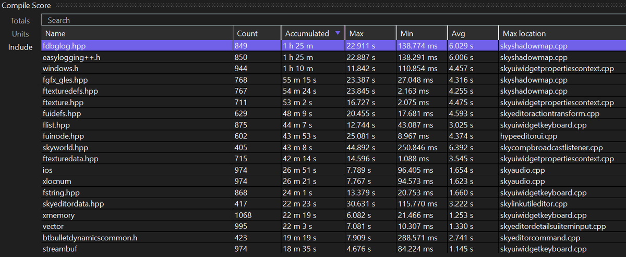Click the Min value 288.571 ms

[418, 238]
